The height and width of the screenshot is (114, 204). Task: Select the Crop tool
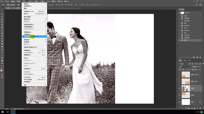click(x=2, y=22)
